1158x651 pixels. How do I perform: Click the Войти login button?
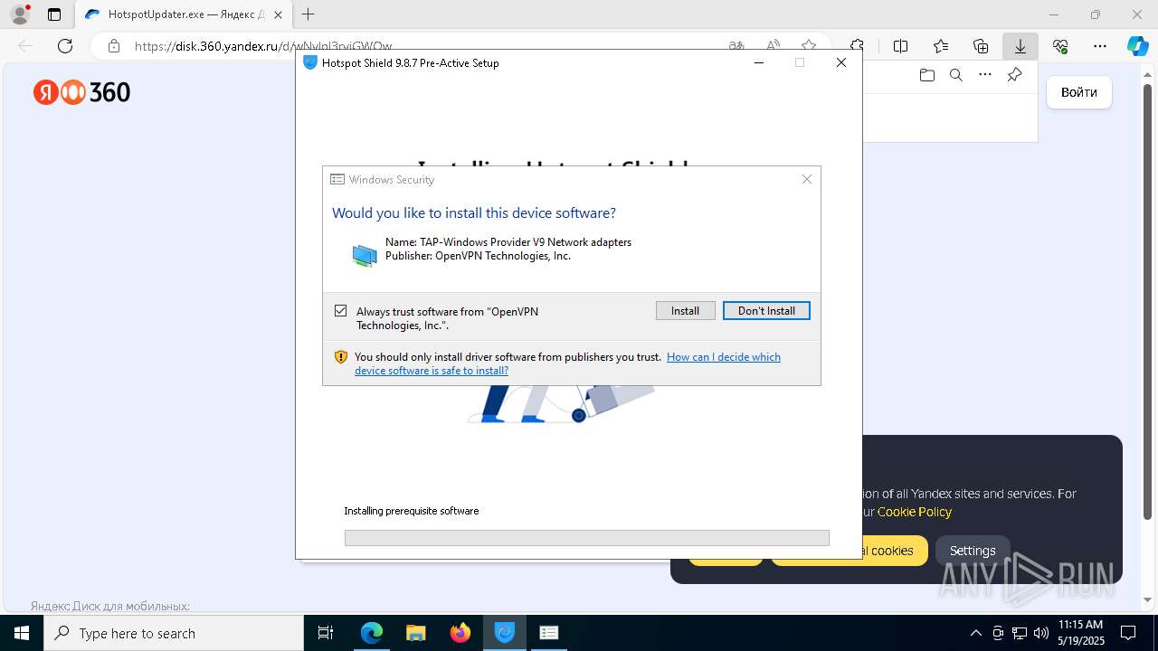(x=1079, y=92)
